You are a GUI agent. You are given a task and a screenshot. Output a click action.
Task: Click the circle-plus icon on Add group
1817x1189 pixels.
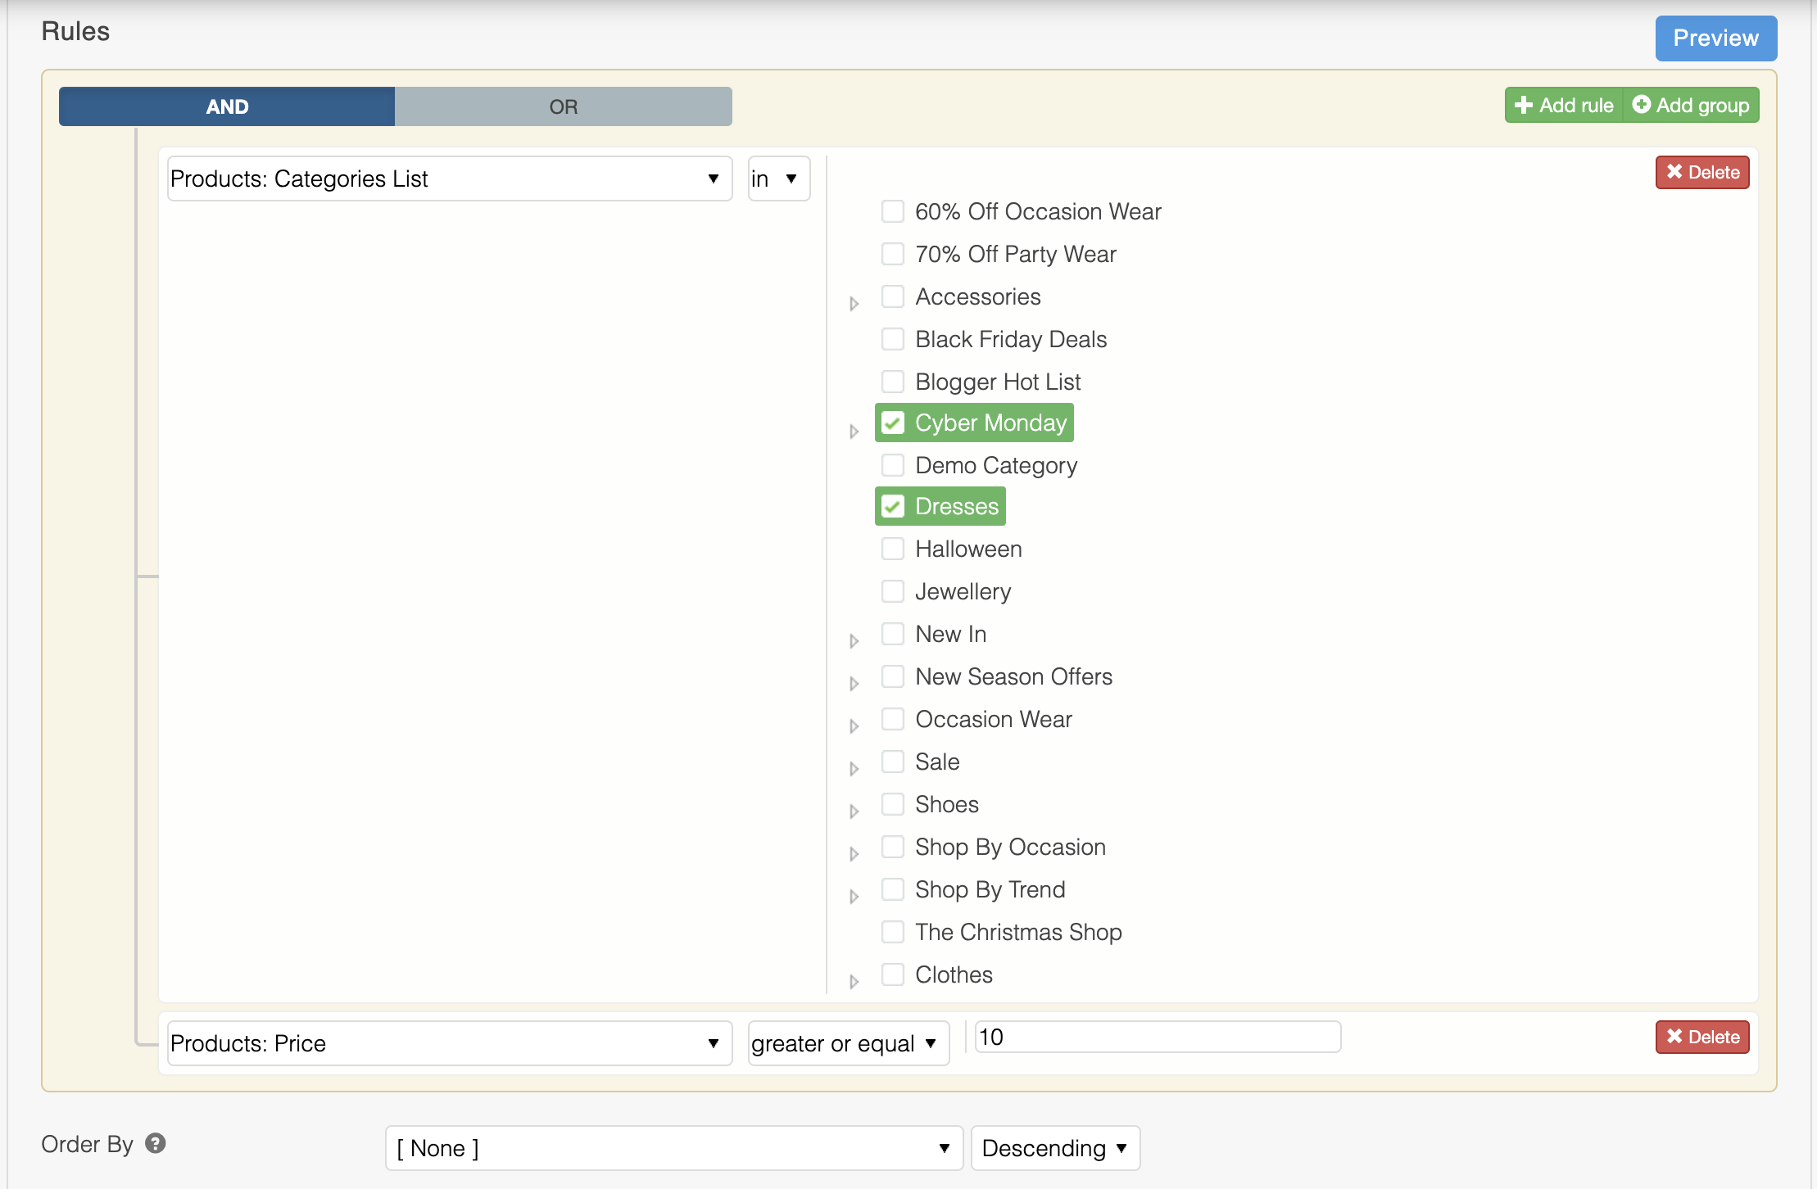[x=1641, y=105]
